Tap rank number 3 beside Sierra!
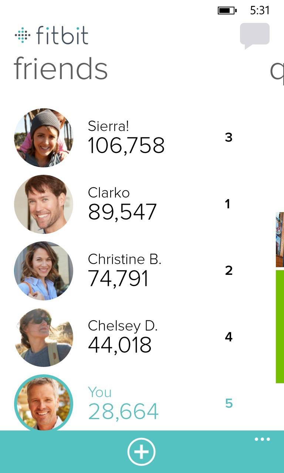 click(229, 137)
